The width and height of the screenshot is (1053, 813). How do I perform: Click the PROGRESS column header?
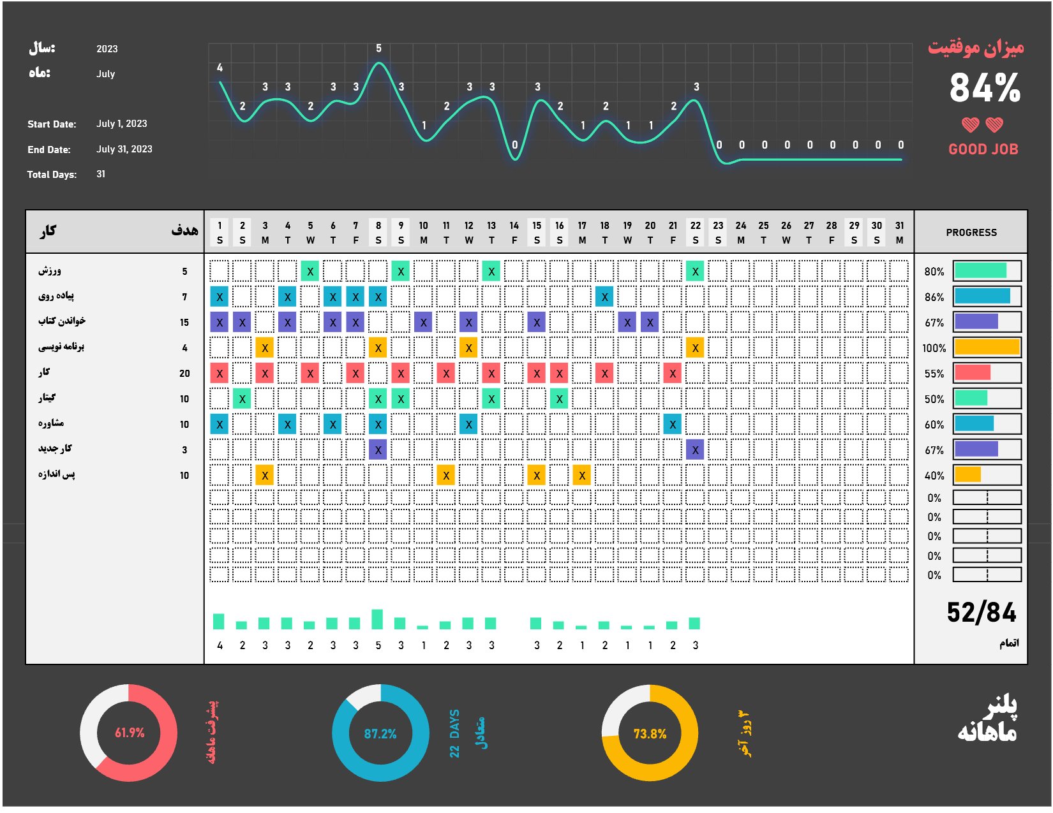(x=971, y=232)
